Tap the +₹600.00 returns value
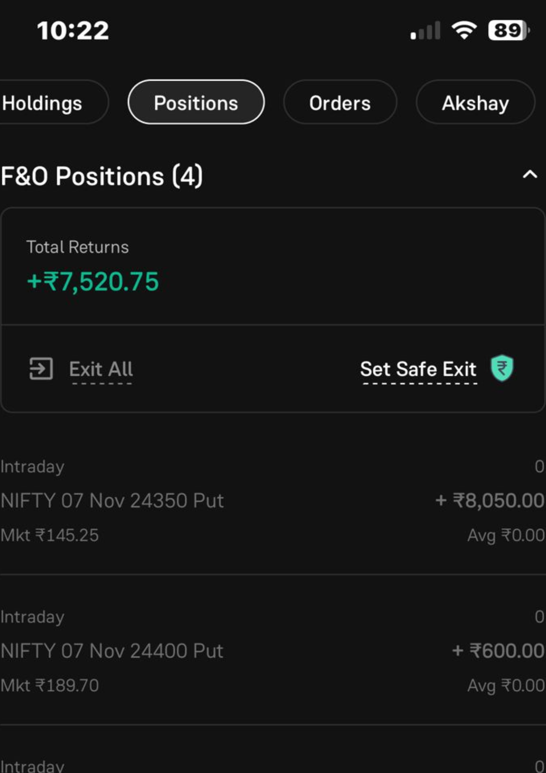This screenshot has height=773, width=546. click(x=498, y=650)
